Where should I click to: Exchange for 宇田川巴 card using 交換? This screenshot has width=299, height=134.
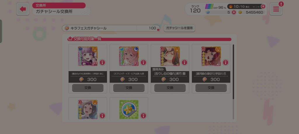(x=211, y=88)
